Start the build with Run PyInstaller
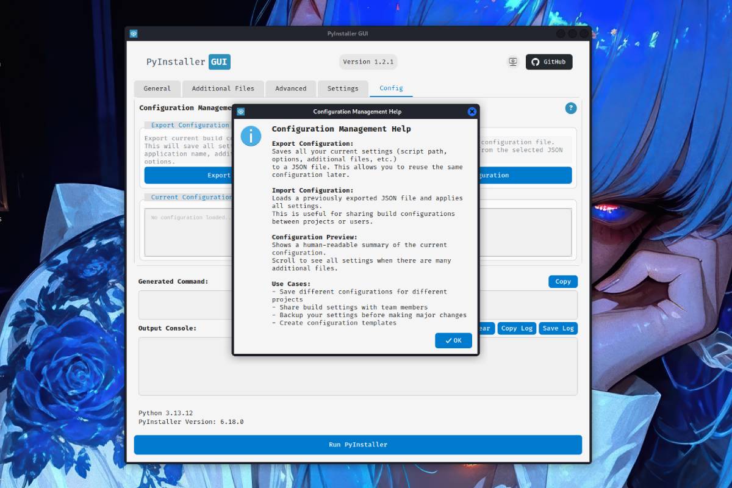This screenshot has height=488, width=732. click(358, 445)
